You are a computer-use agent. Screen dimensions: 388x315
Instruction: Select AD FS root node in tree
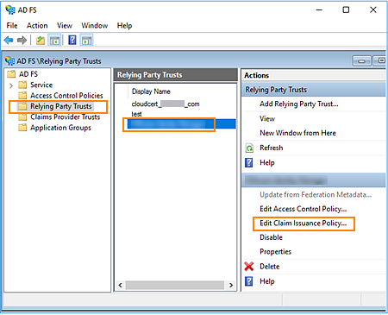(x=28, y=74)
